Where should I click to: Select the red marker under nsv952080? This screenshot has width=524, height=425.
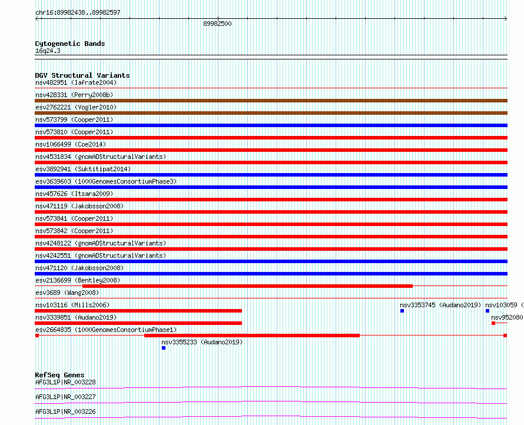pyautogui.click(x=493, y=323)
